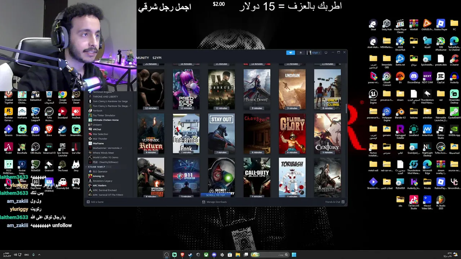
Task: Open Roblox Studio desktop shortcut
Action: pyautogui.click(x=441, y=132)
